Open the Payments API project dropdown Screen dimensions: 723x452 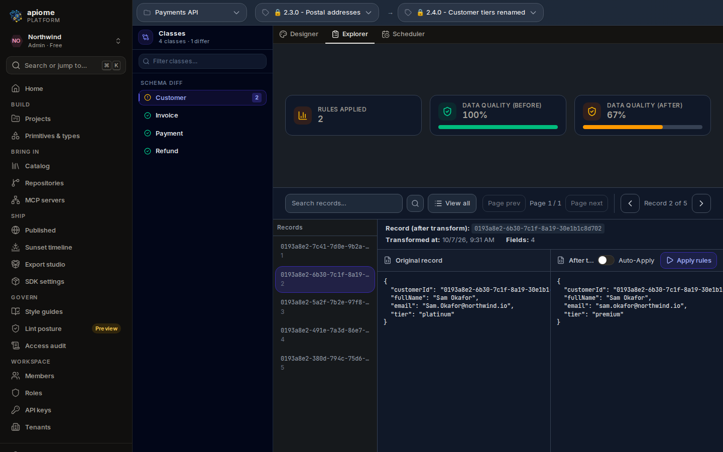(192, 13)
